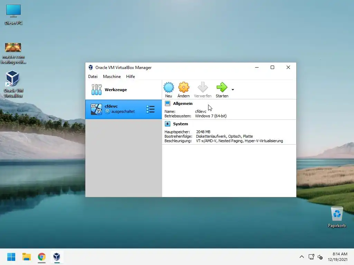Close the VirtualBox Manager window
354x265 pixels.
pos(288,67)
